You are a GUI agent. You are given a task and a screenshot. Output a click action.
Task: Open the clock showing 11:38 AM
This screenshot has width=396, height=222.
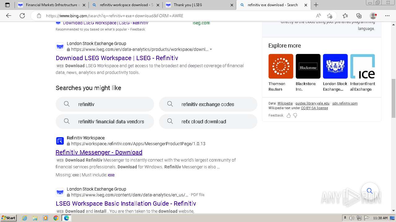(380, 218)
